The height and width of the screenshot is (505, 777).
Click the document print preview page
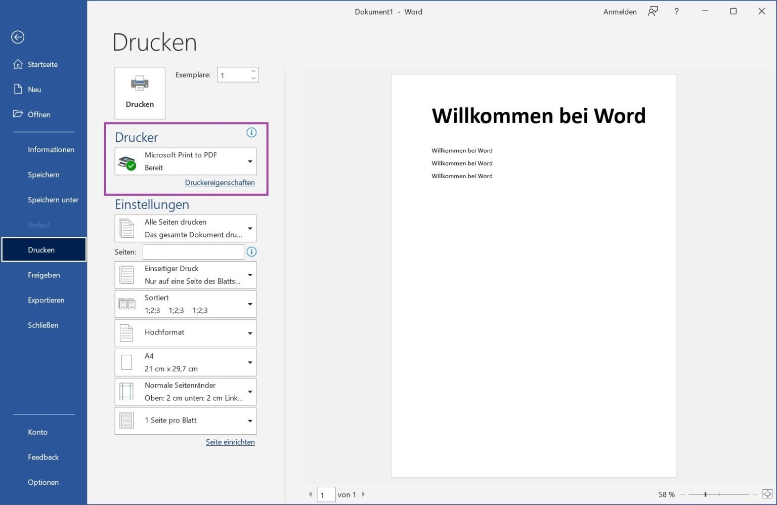533,276
